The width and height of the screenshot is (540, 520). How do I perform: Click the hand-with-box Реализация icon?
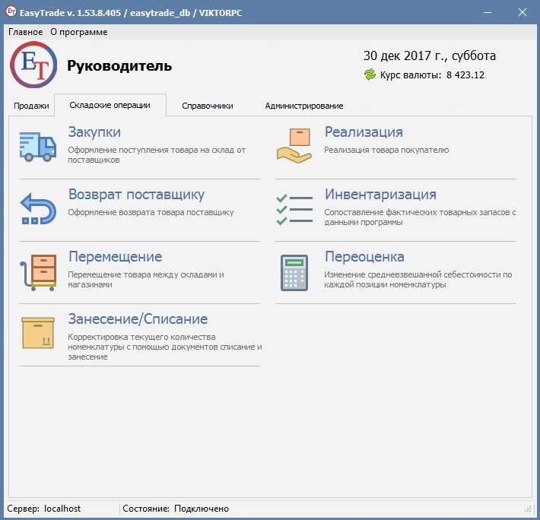pyautogui.click(x=294, y=145)
